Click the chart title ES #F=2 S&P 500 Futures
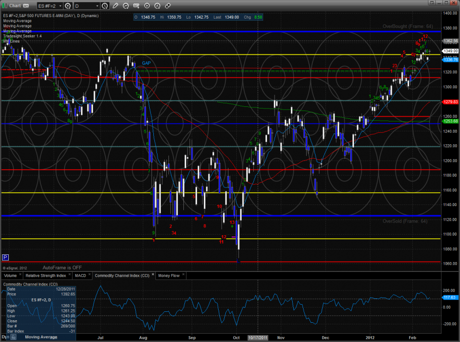This screenshot has height=342, width=460. (x=51, y=16)
